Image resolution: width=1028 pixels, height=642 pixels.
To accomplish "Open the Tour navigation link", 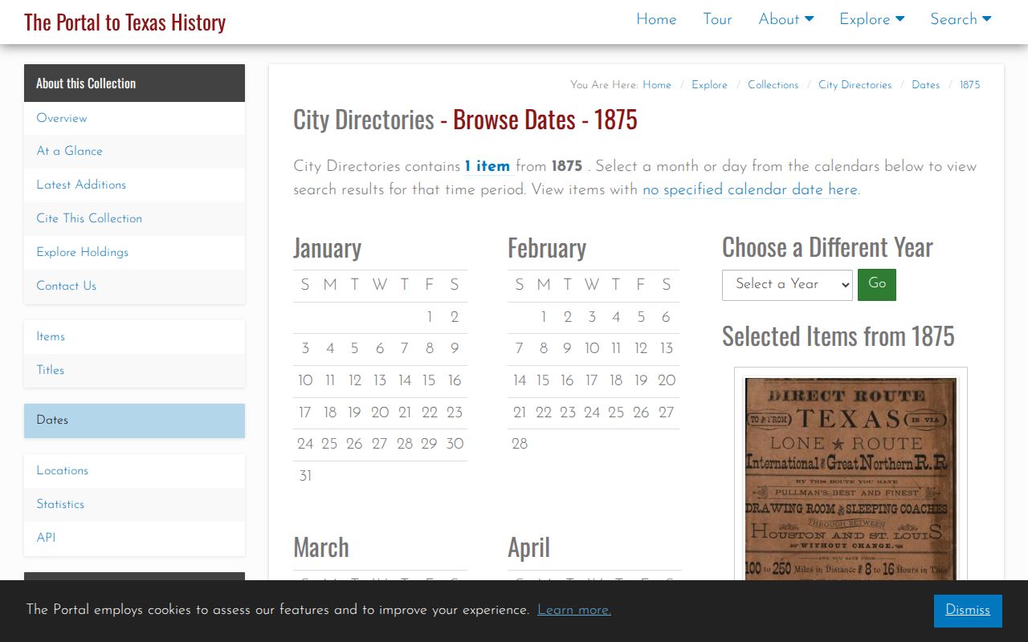I will [717, 19].
